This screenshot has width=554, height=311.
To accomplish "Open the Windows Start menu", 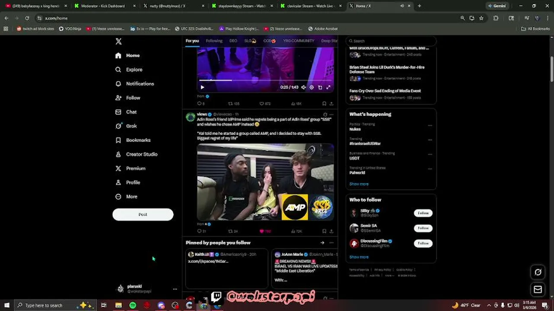I will tap(7, 305).
